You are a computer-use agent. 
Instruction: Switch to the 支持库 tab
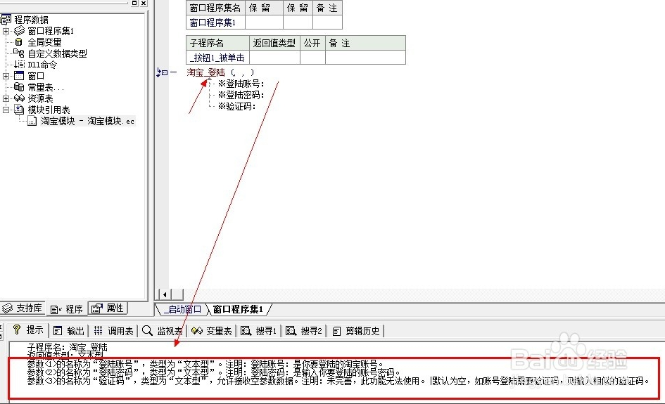pos(22,308)
